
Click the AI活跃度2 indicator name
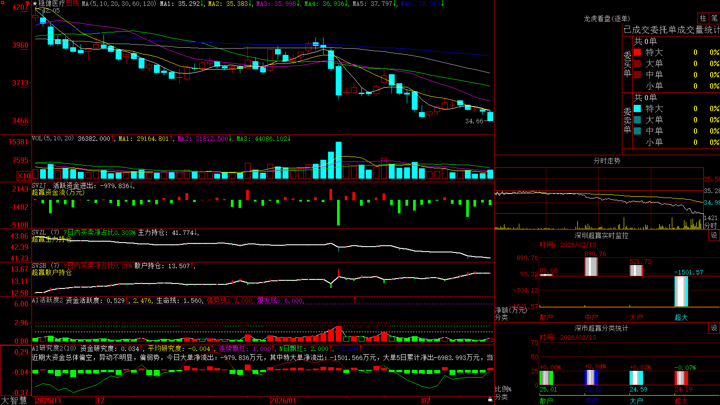pos(48,301)
